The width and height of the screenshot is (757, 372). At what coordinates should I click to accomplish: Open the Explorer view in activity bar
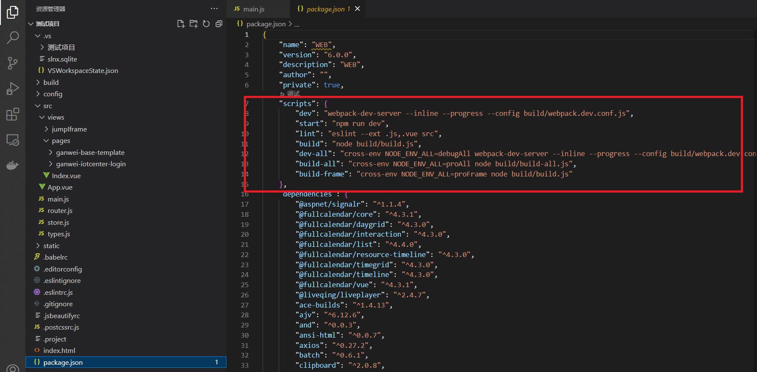13,12
